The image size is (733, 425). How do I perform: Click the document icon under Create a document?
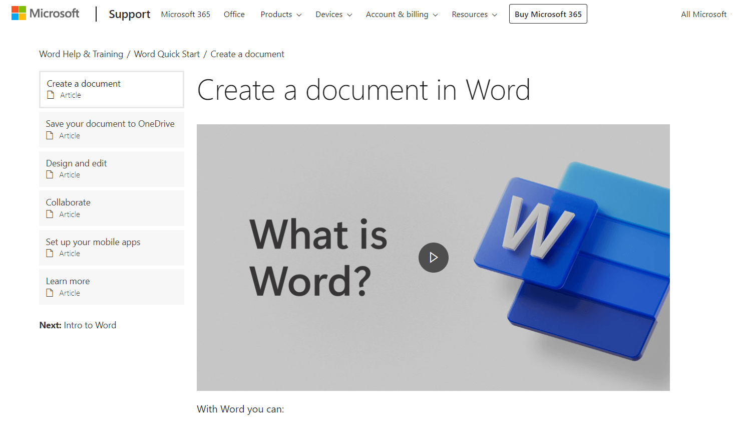(51, 95)
